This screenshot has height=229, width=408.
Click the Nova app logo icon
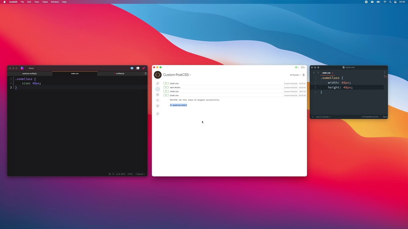[22, 68]
